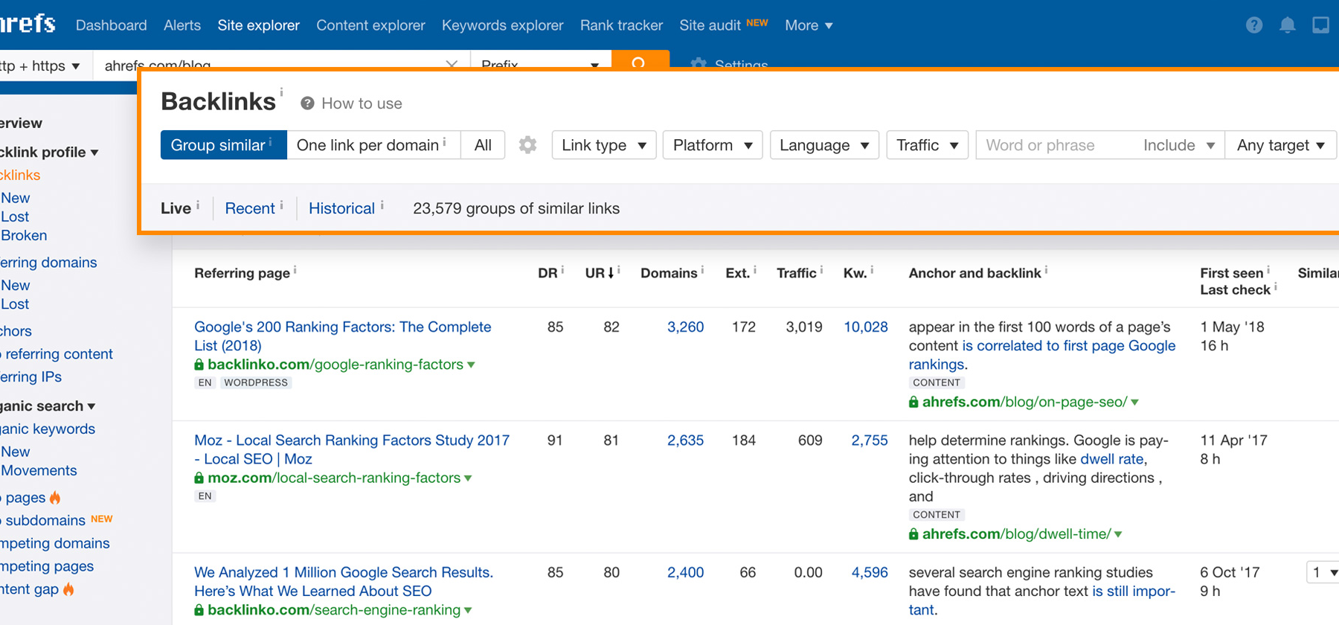
Task: Go to Dashboard
Action: 112,25
